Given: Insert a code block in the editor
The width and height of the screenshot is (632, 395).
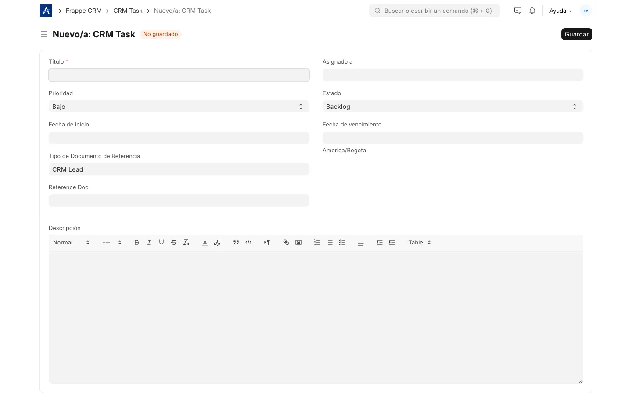Looking at the screenshot, I should 248,242.
